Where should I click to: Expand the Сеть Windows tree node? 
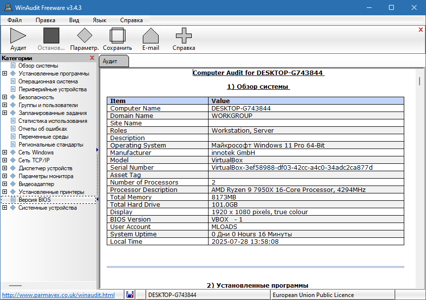[4, 152]
